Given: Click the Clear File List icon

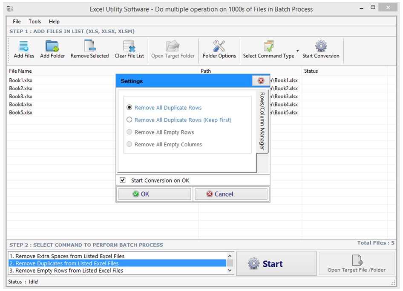Looking at the screenshot, I should (x=129, y=46).
